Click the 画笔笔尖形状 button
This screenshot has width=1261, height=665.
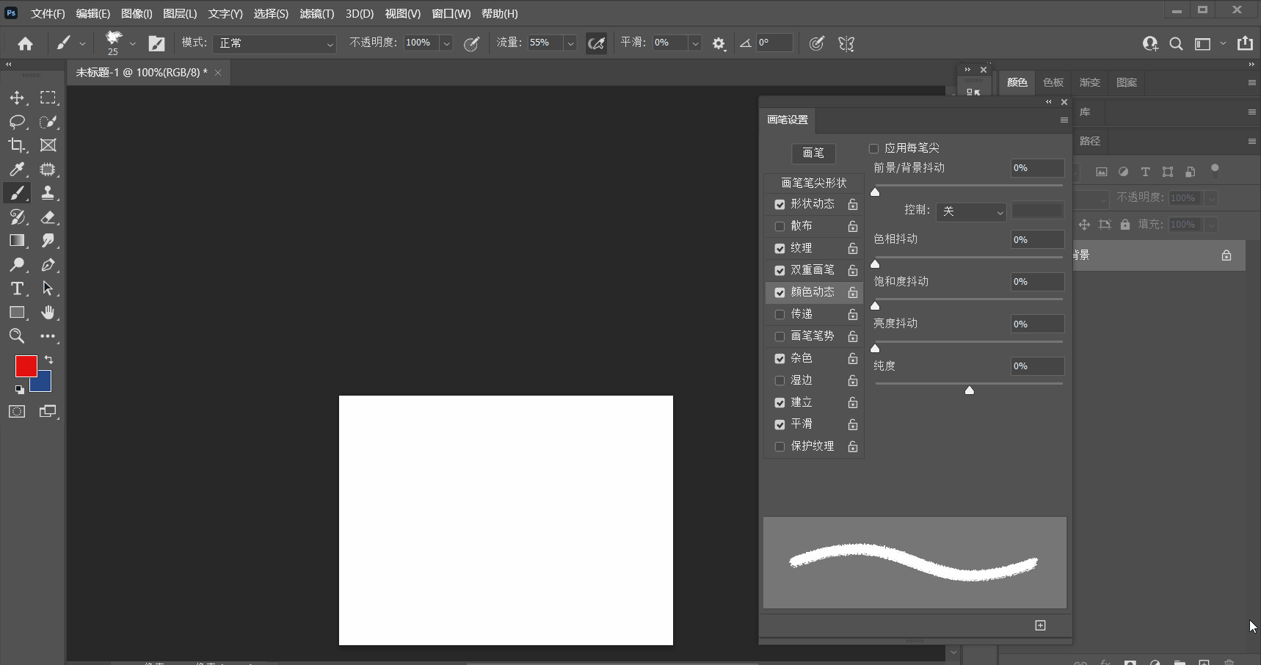click(813, 183)
